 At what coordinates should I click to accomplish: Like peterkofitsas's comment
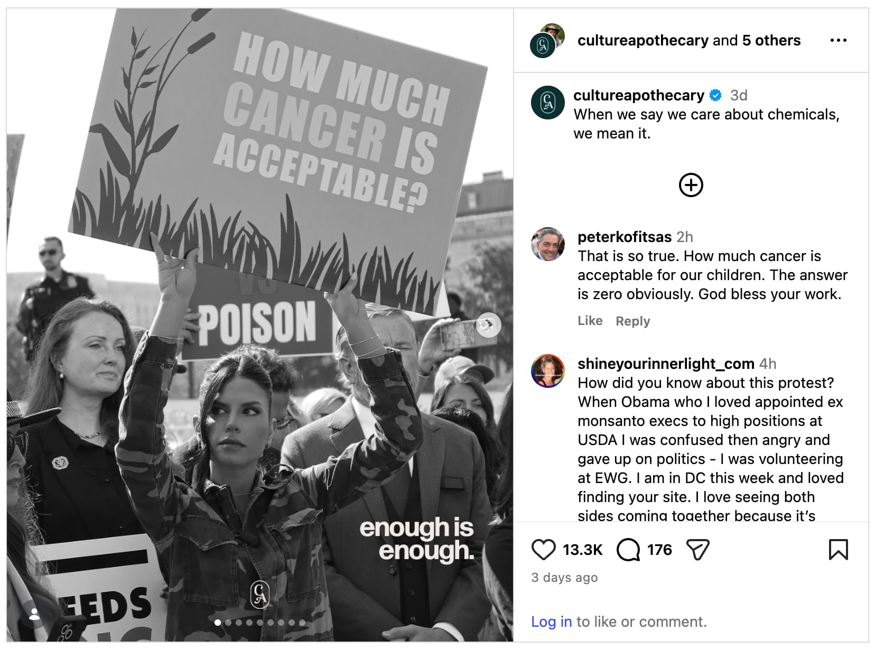point(590,321)
